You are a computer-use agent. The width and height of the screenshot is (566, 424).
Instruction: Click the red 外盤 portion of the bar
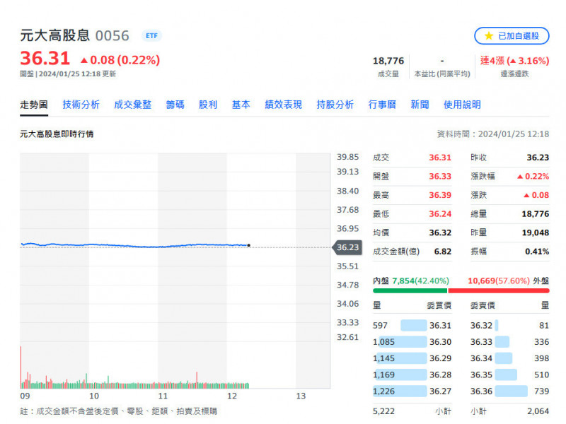click(499, 290)
